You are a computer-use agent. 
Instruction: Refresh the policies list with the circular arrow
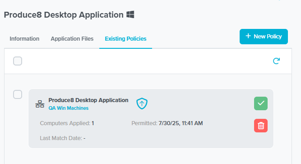click(276, 61)
